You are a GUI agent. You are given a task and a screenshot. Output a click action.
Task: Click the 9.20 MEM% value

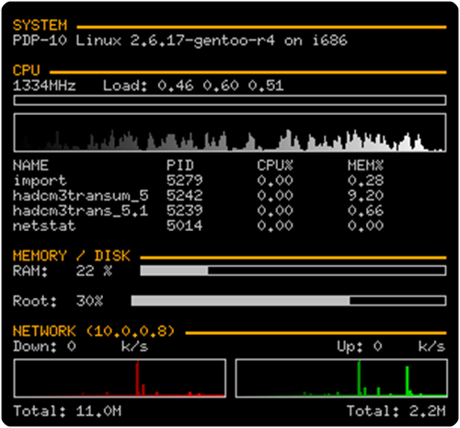pyautogui.click(x=365, y=195)
